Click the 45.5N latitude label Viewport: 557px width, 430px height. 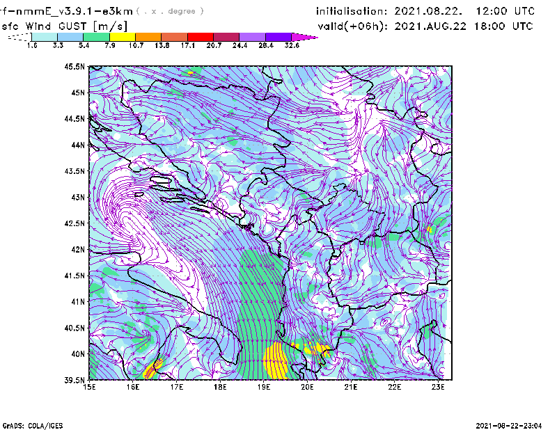[x=74, y=66]
